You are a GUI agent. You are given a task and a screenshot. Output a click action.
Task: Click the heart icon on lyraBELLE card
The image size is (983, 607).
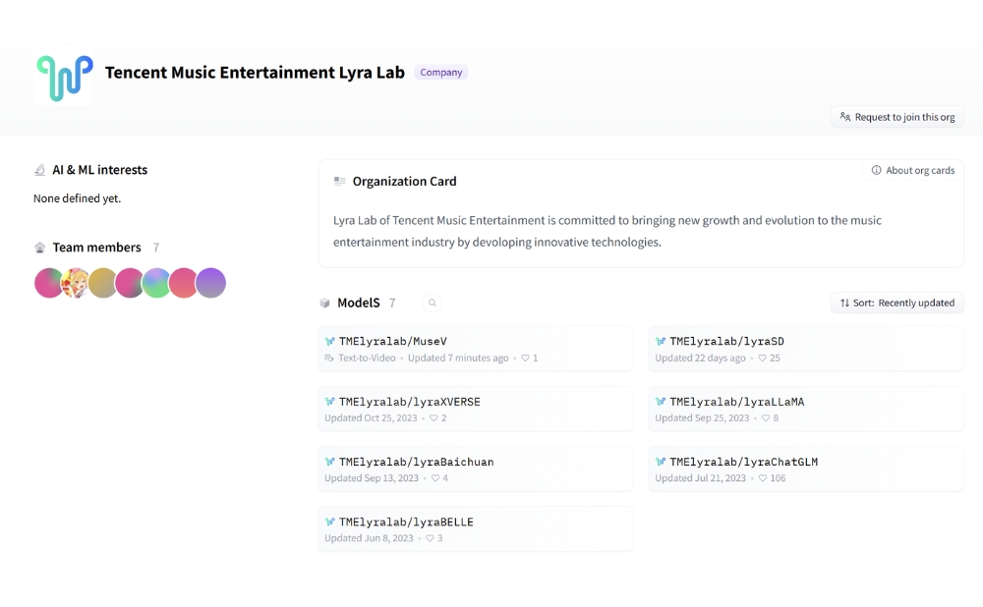(x=430, y=538)
